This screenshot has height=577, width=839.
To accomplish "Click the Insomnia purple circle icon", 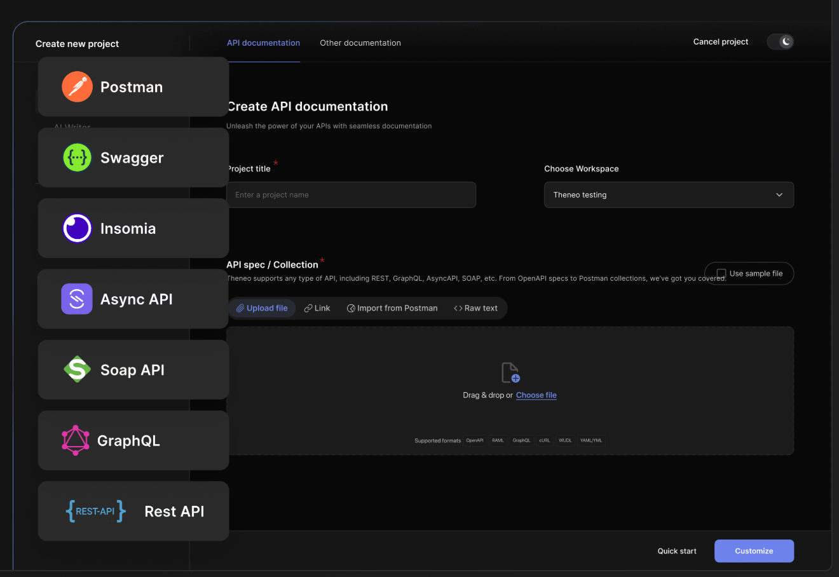I will tap(77, 228).
